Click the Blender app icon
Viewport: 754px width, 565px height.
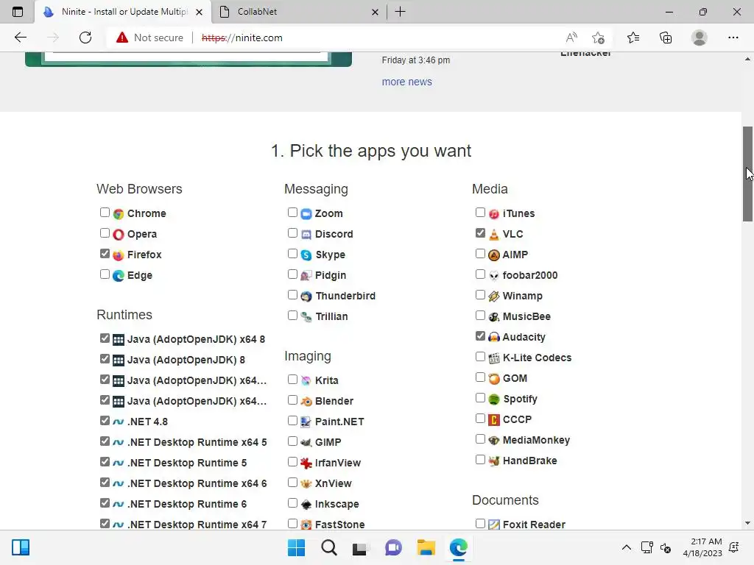click(x=306, y=401)
